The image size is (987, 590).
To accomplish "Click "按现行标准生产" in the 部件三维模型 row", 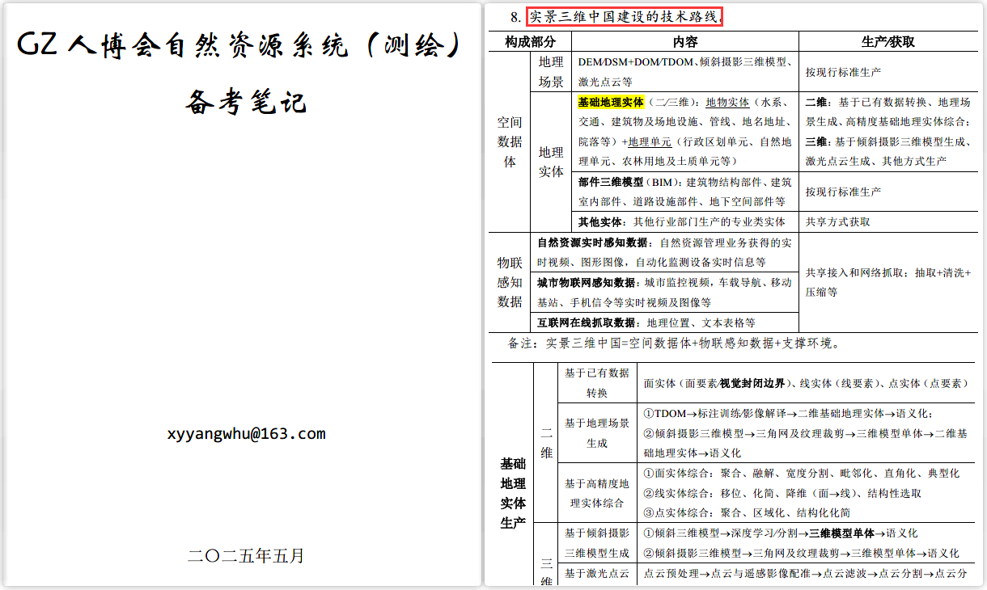I will [843, 192].
